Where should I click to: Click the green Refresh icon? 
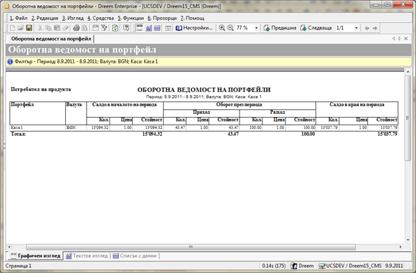click(x=115, y=28)
